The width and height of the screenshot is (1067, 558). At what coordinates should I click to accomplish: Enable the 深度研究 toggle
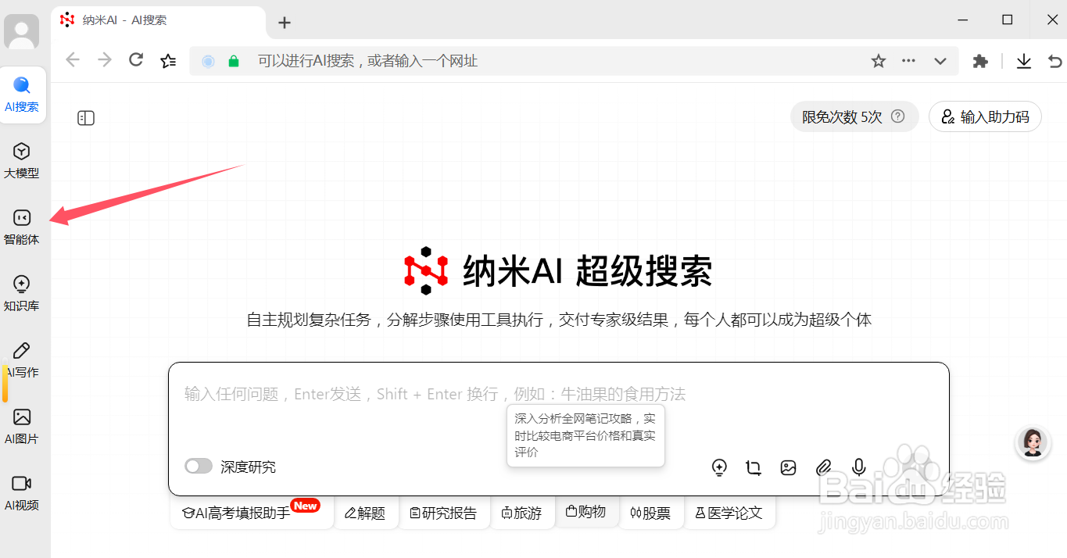coord(199,466)
